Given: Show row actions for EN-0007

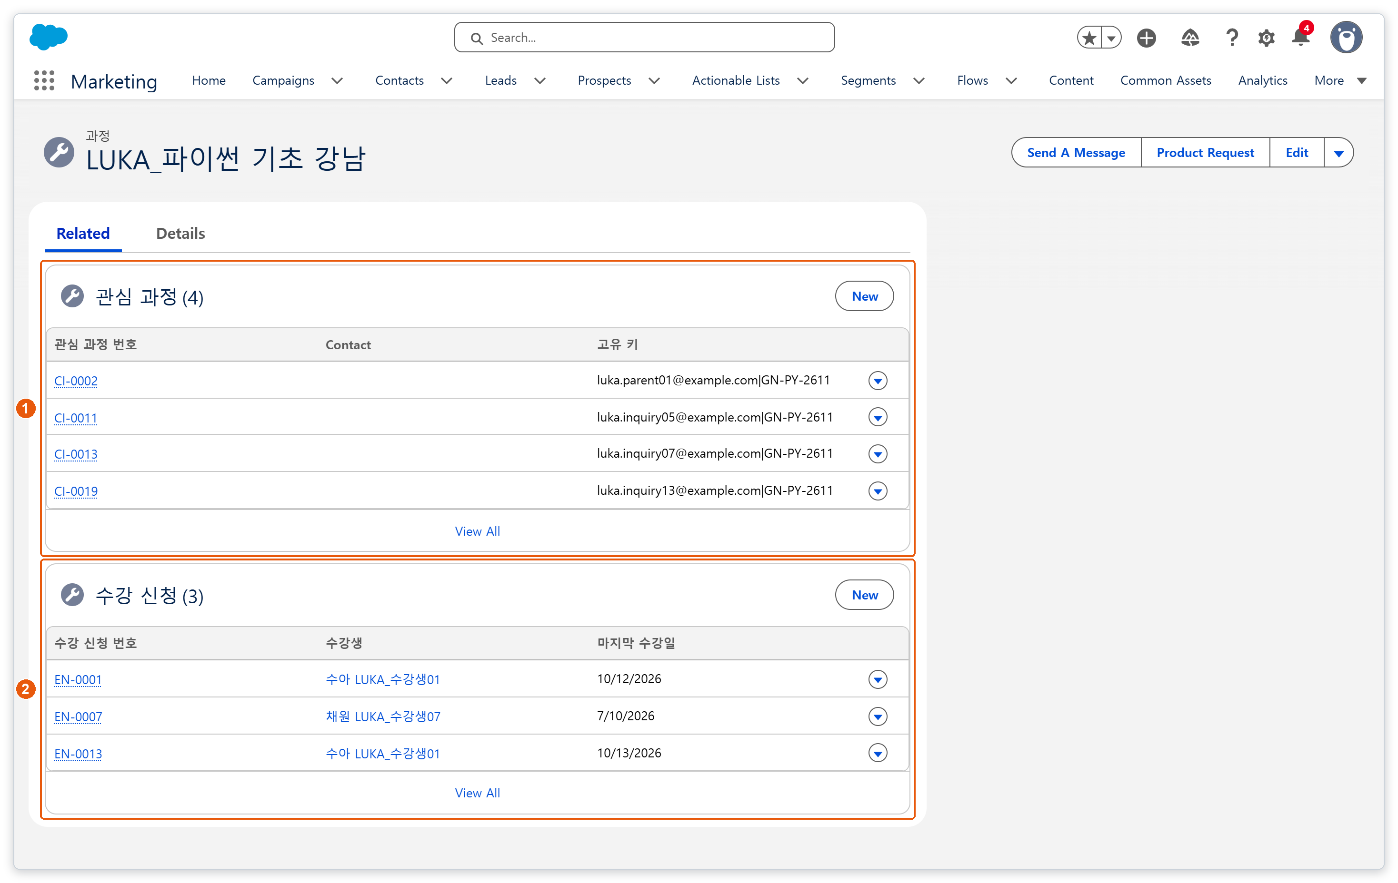Looking at the screenshot, I should point(878,716).
